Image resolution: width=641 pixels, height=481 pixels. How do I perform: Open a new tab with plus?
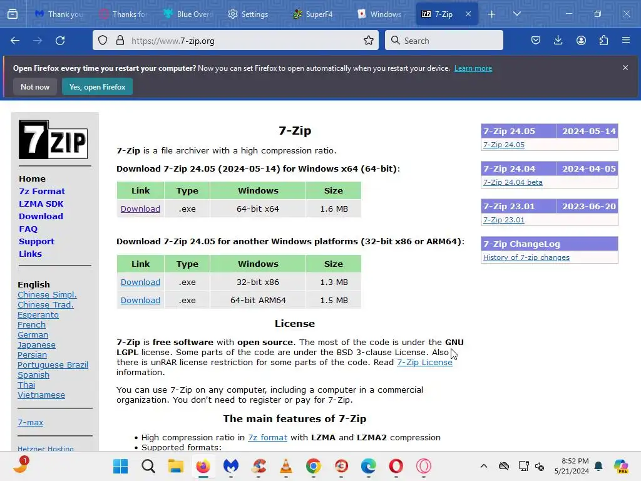pos(491,14)
